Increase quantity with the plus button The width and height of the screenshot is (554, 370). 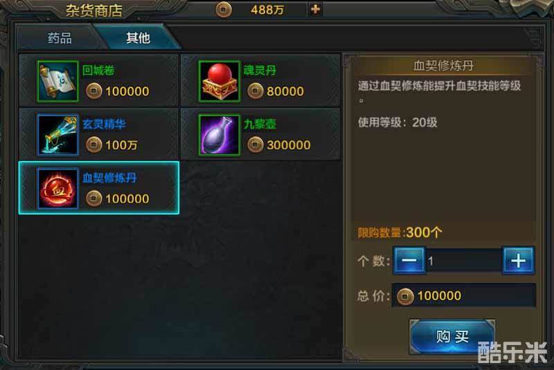point(518,261)
